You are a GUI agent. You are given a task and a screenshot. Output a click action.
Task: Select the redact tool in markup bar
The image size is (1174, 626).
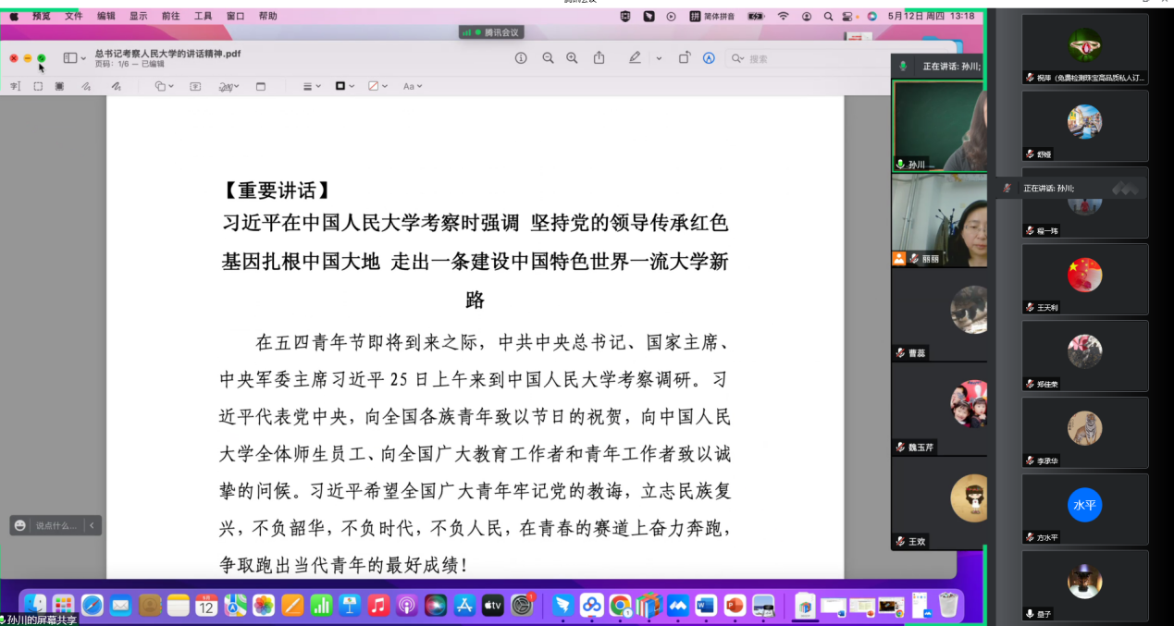point(59,86)
